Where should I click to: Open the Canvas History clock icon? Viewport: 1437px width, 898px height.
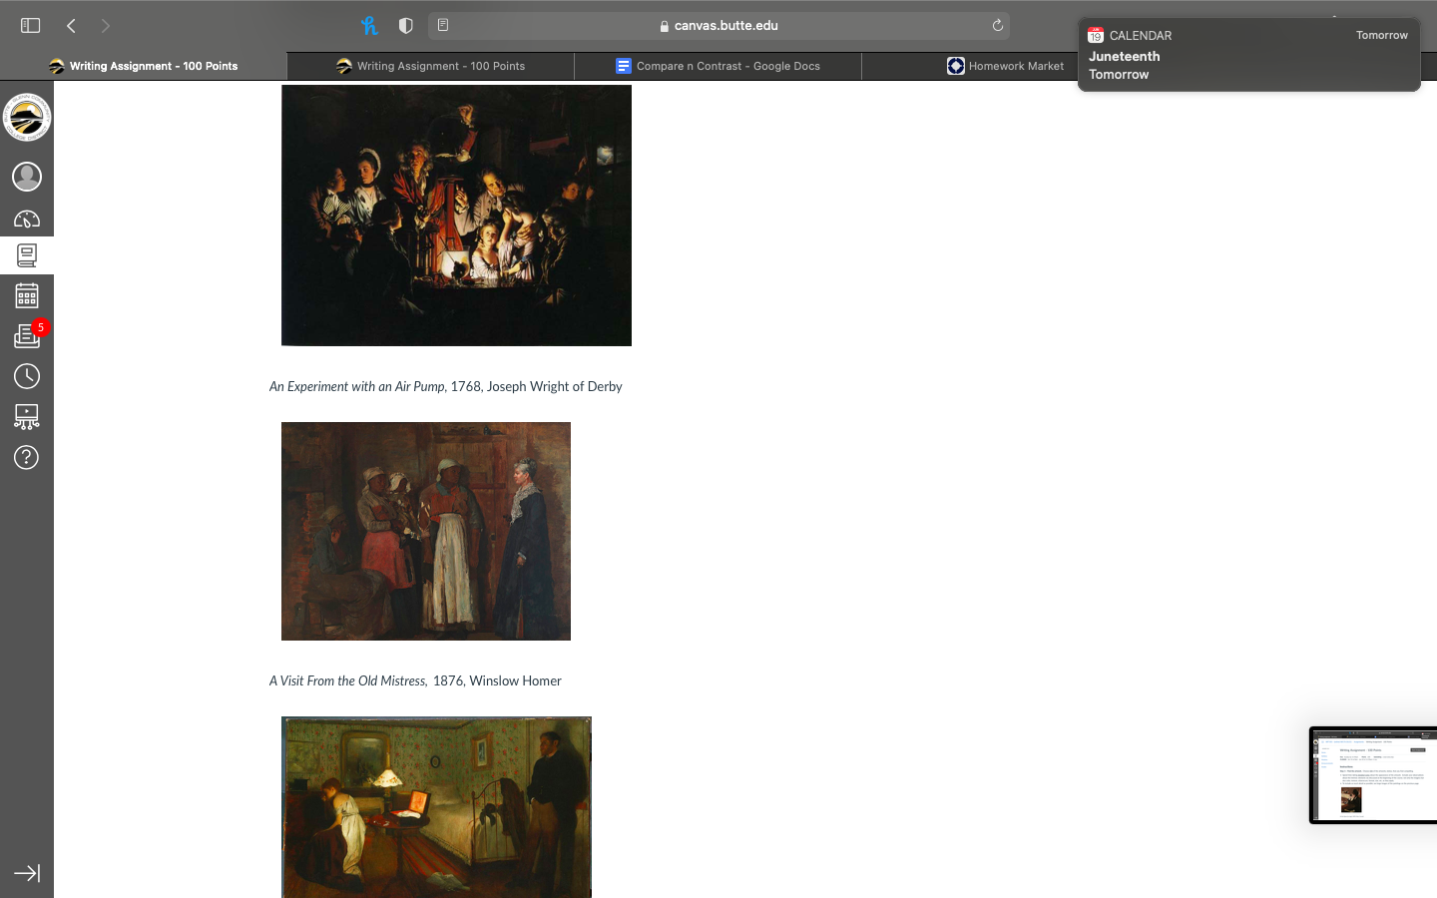point(27,376)
